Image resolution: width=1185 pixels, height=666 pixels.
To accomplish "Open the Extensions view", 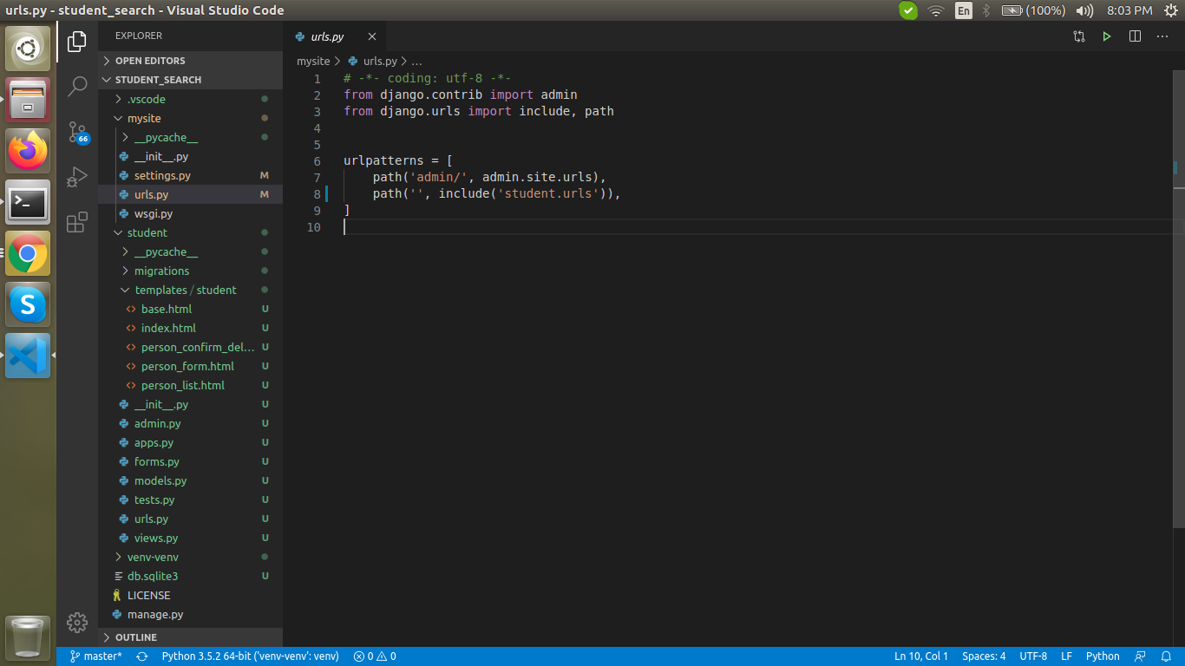I will tap(77, 222).
